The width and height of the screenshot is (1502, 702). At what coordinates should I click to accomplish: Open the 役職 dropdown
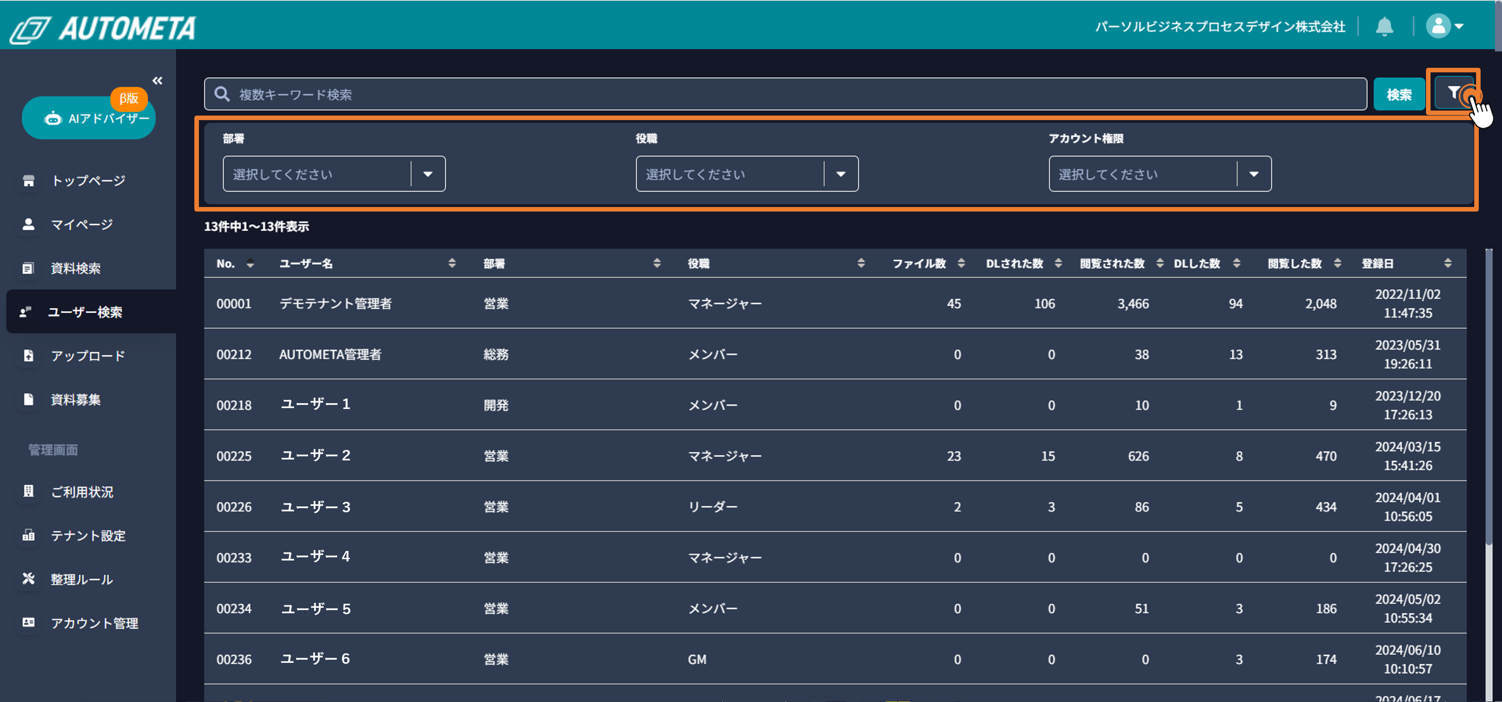tap(747, 174)
